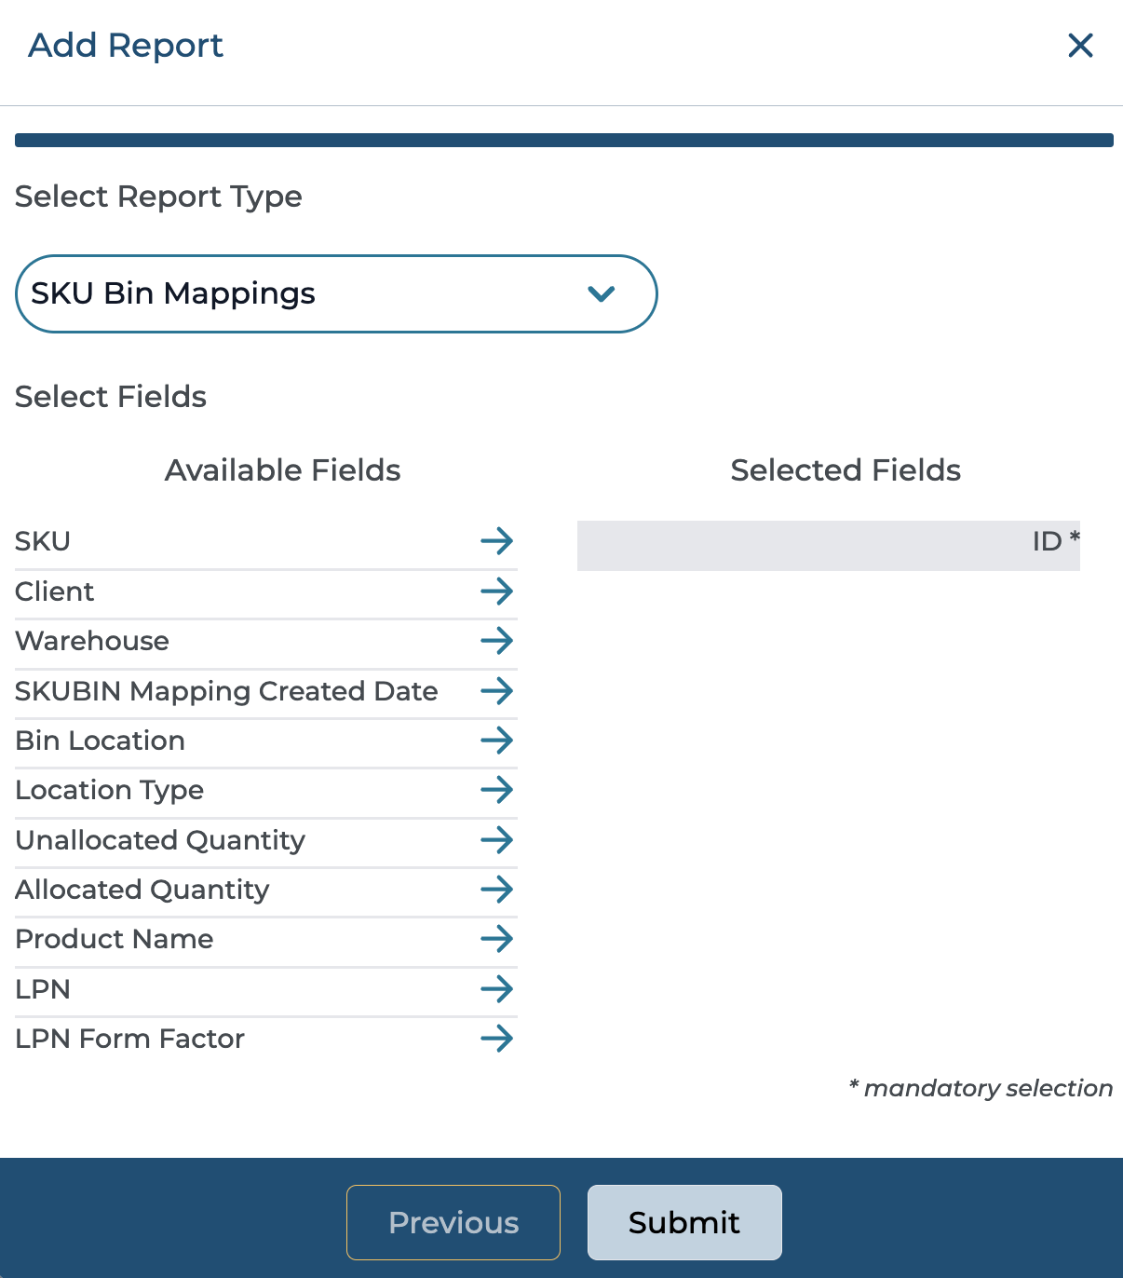The width and height of the screenshot is (1123, 1278).
Task: Add Bin Location with its arrow icon
Action: [x=496, y=741]
